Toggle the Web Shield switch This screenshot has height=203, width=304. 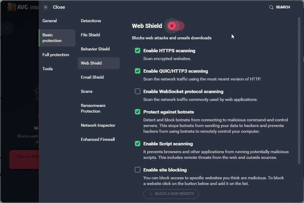pyautogui.click(x=175, y=26)
